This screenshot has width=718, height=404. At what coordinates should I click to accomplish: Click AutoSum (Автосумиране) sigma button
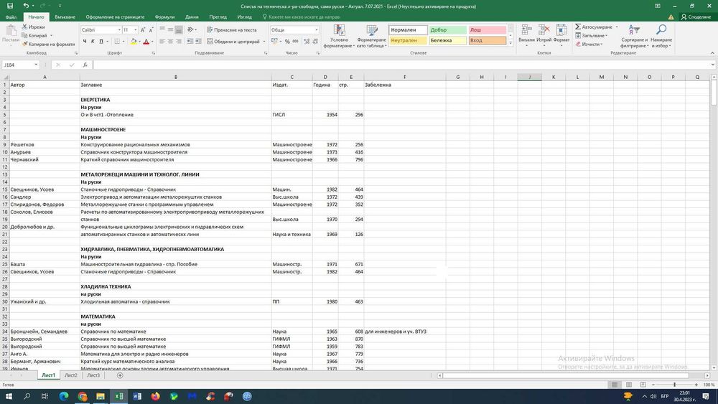pyautogui.click(x=594, y=27)
